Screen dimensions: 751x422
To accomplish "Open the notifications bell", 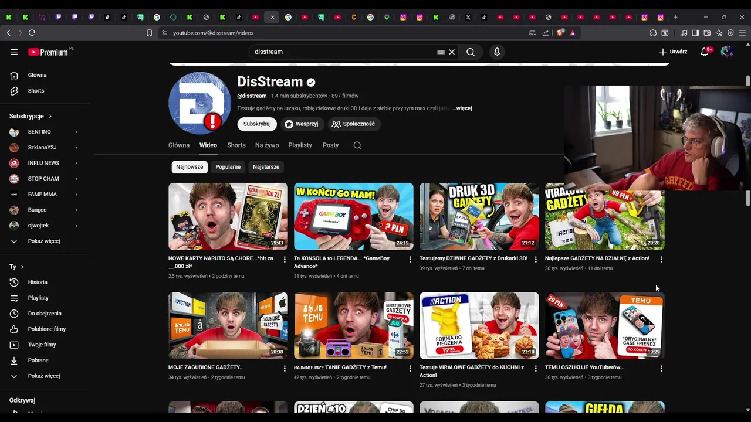I will (705, 52).
